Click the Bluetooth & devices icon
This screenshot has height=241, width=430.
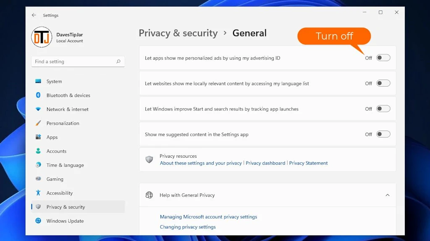(x=38, y=95)
